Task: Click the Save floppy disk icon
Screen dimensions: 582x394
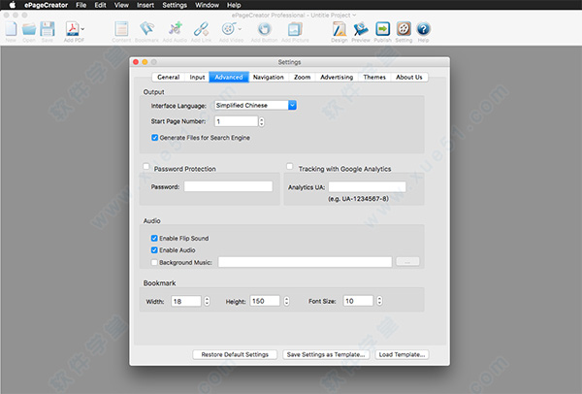Action: tap(48, 29)
